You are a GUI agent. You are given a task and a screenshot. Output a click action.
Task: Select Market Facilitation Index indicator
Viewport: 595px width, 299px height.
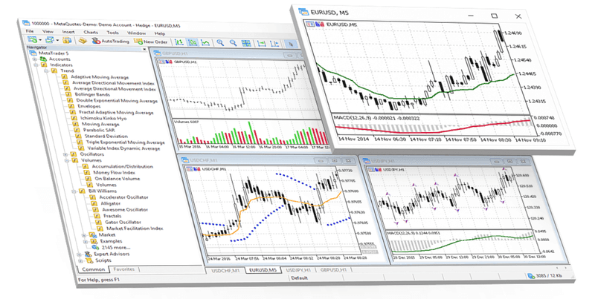pos(135,229)
